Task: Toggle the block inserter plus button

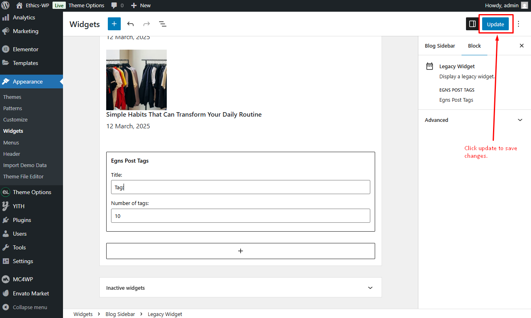Action: click(114, 24)
